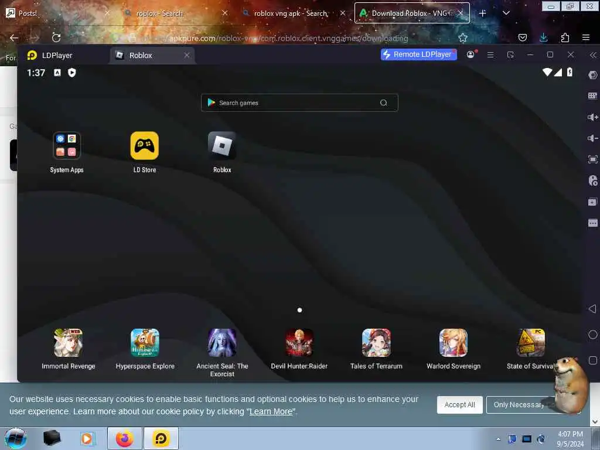Open the browser extensions puzzle icon
The image size is (600, 450).
[565, 37]
